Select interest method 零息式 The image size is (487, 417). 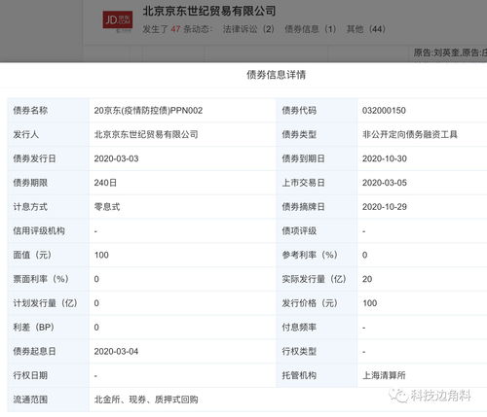107,207
